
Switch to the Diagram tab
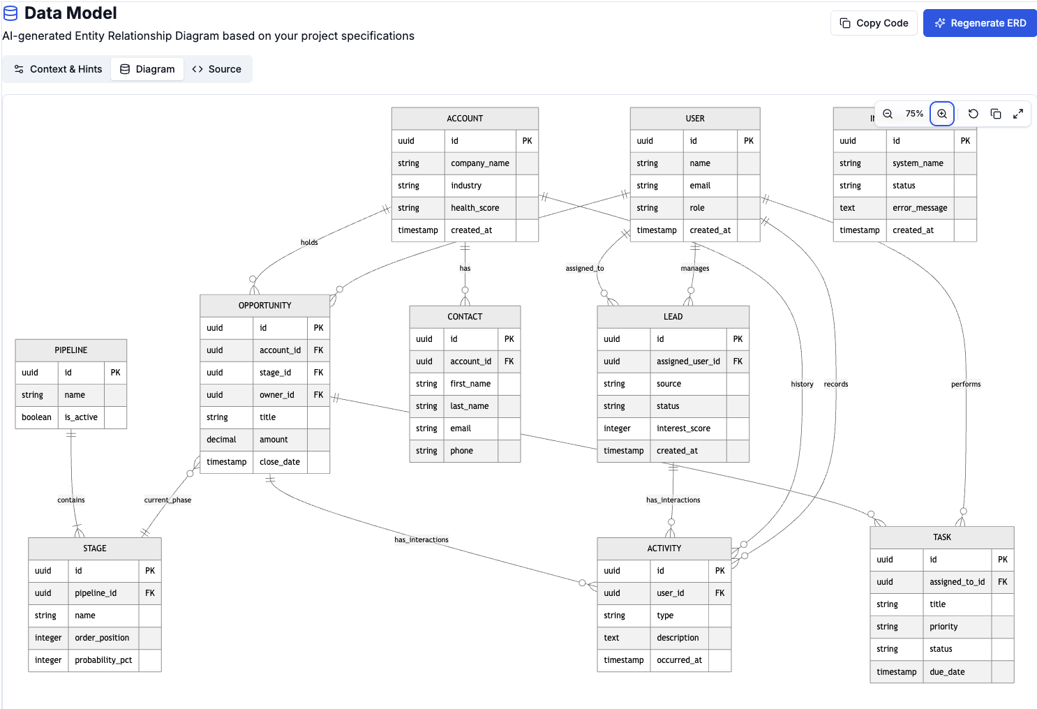coord(147,69)
